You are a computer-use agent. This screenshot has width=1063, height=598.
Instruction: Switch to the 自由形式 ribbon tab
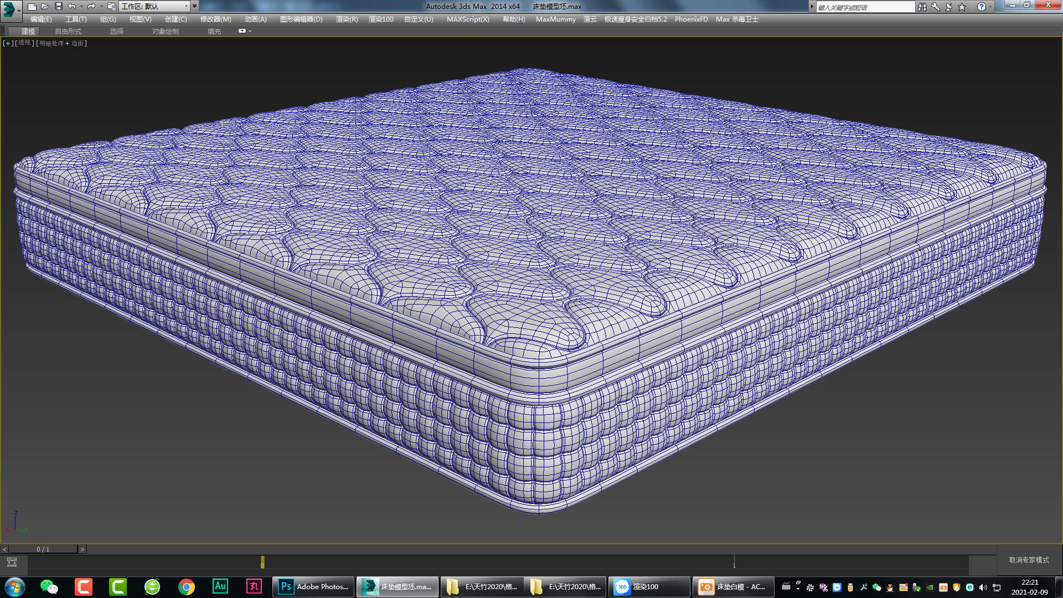[x=68, y=31]
